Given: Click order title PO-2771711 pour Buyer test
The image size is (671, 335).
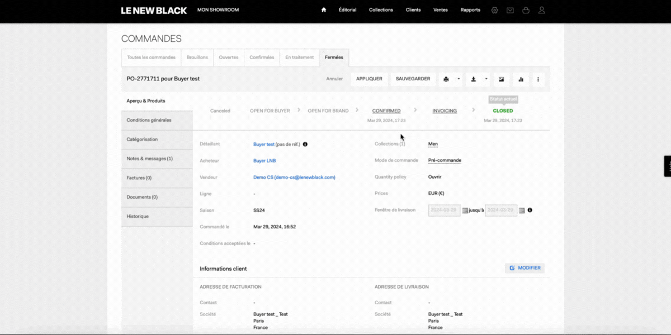Looking at the screenshot, I should tap(163, 79).
